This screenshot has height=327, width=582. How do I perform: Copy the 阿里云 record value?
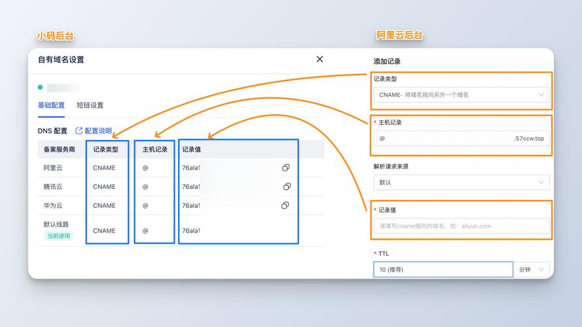tap(285, 167)
